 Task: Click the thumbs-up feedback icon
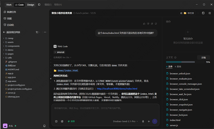point(144,24)
